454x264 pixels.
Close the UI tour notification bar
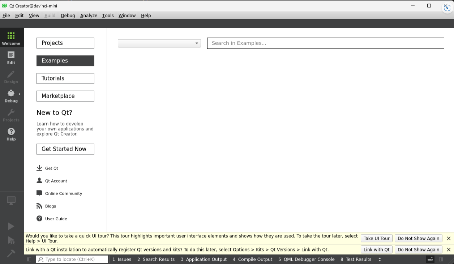click(449, 238)
